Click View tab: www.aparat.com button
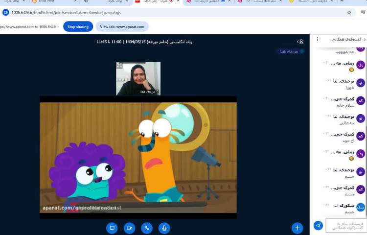Screen dimensions: 367x235 (x=122, y=26)
